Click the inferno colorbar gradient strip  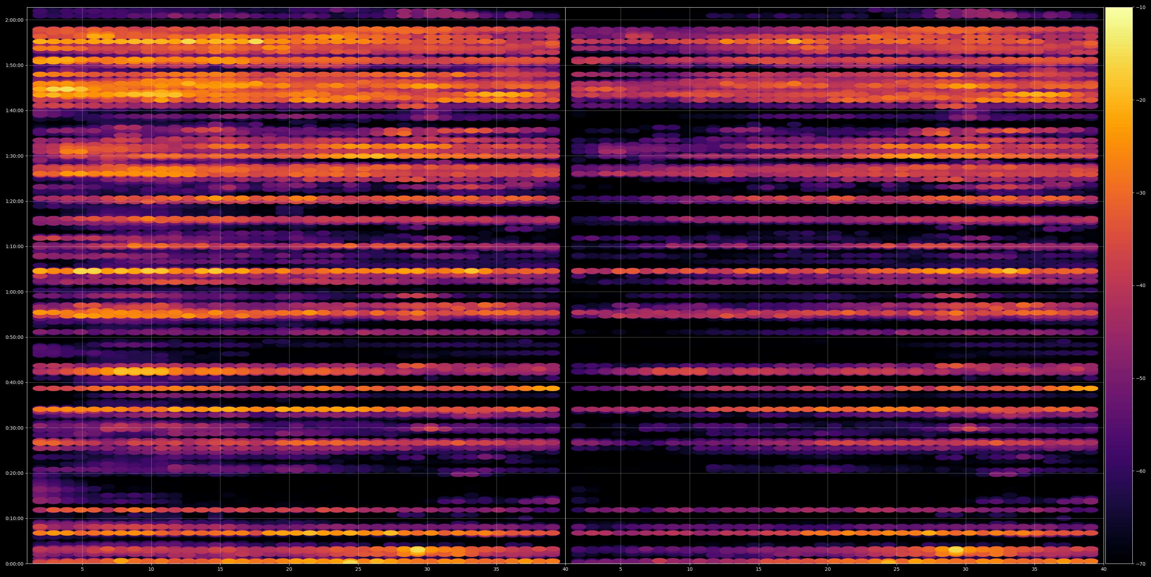pyautogui.click(x=1119, y=286)
